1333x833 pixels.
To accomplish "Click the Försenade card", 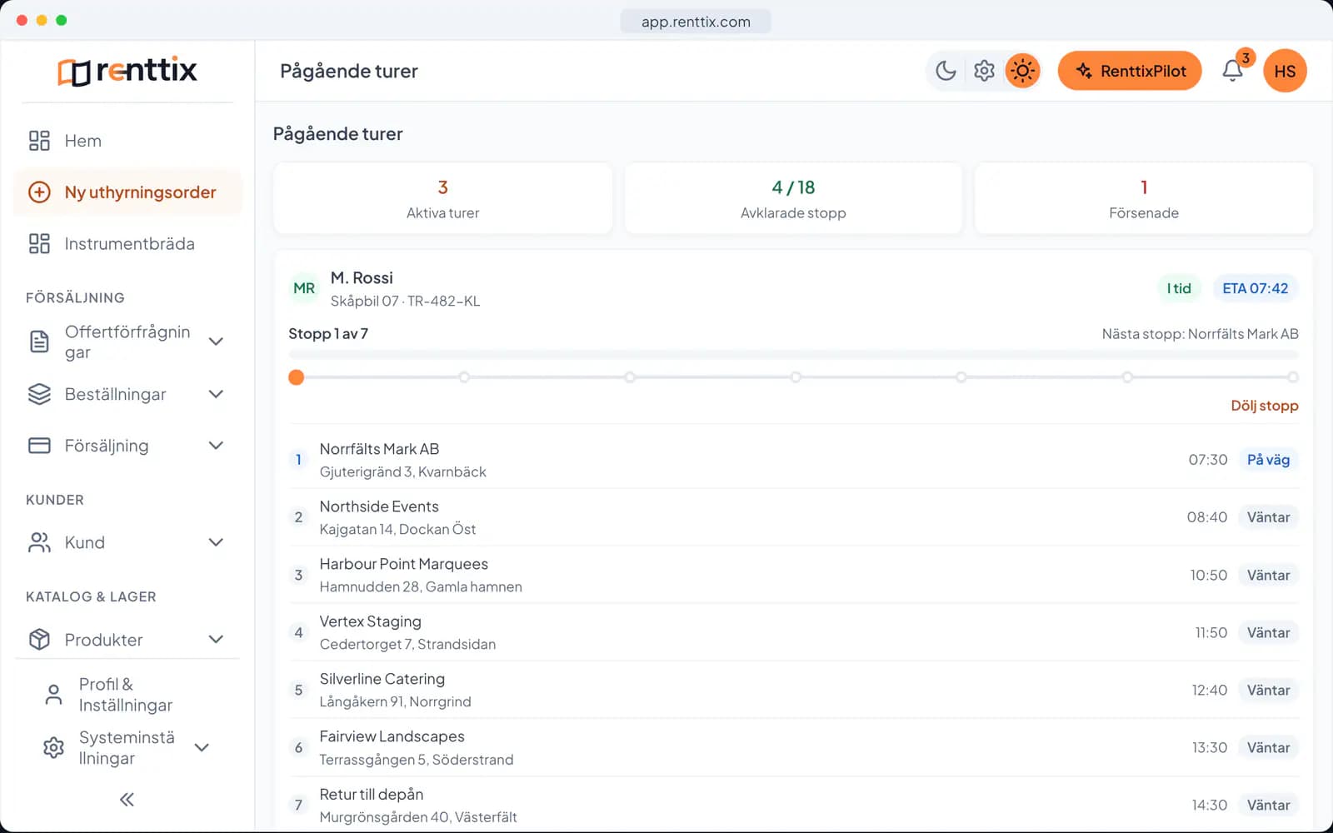I will (x=1144, y=198).
